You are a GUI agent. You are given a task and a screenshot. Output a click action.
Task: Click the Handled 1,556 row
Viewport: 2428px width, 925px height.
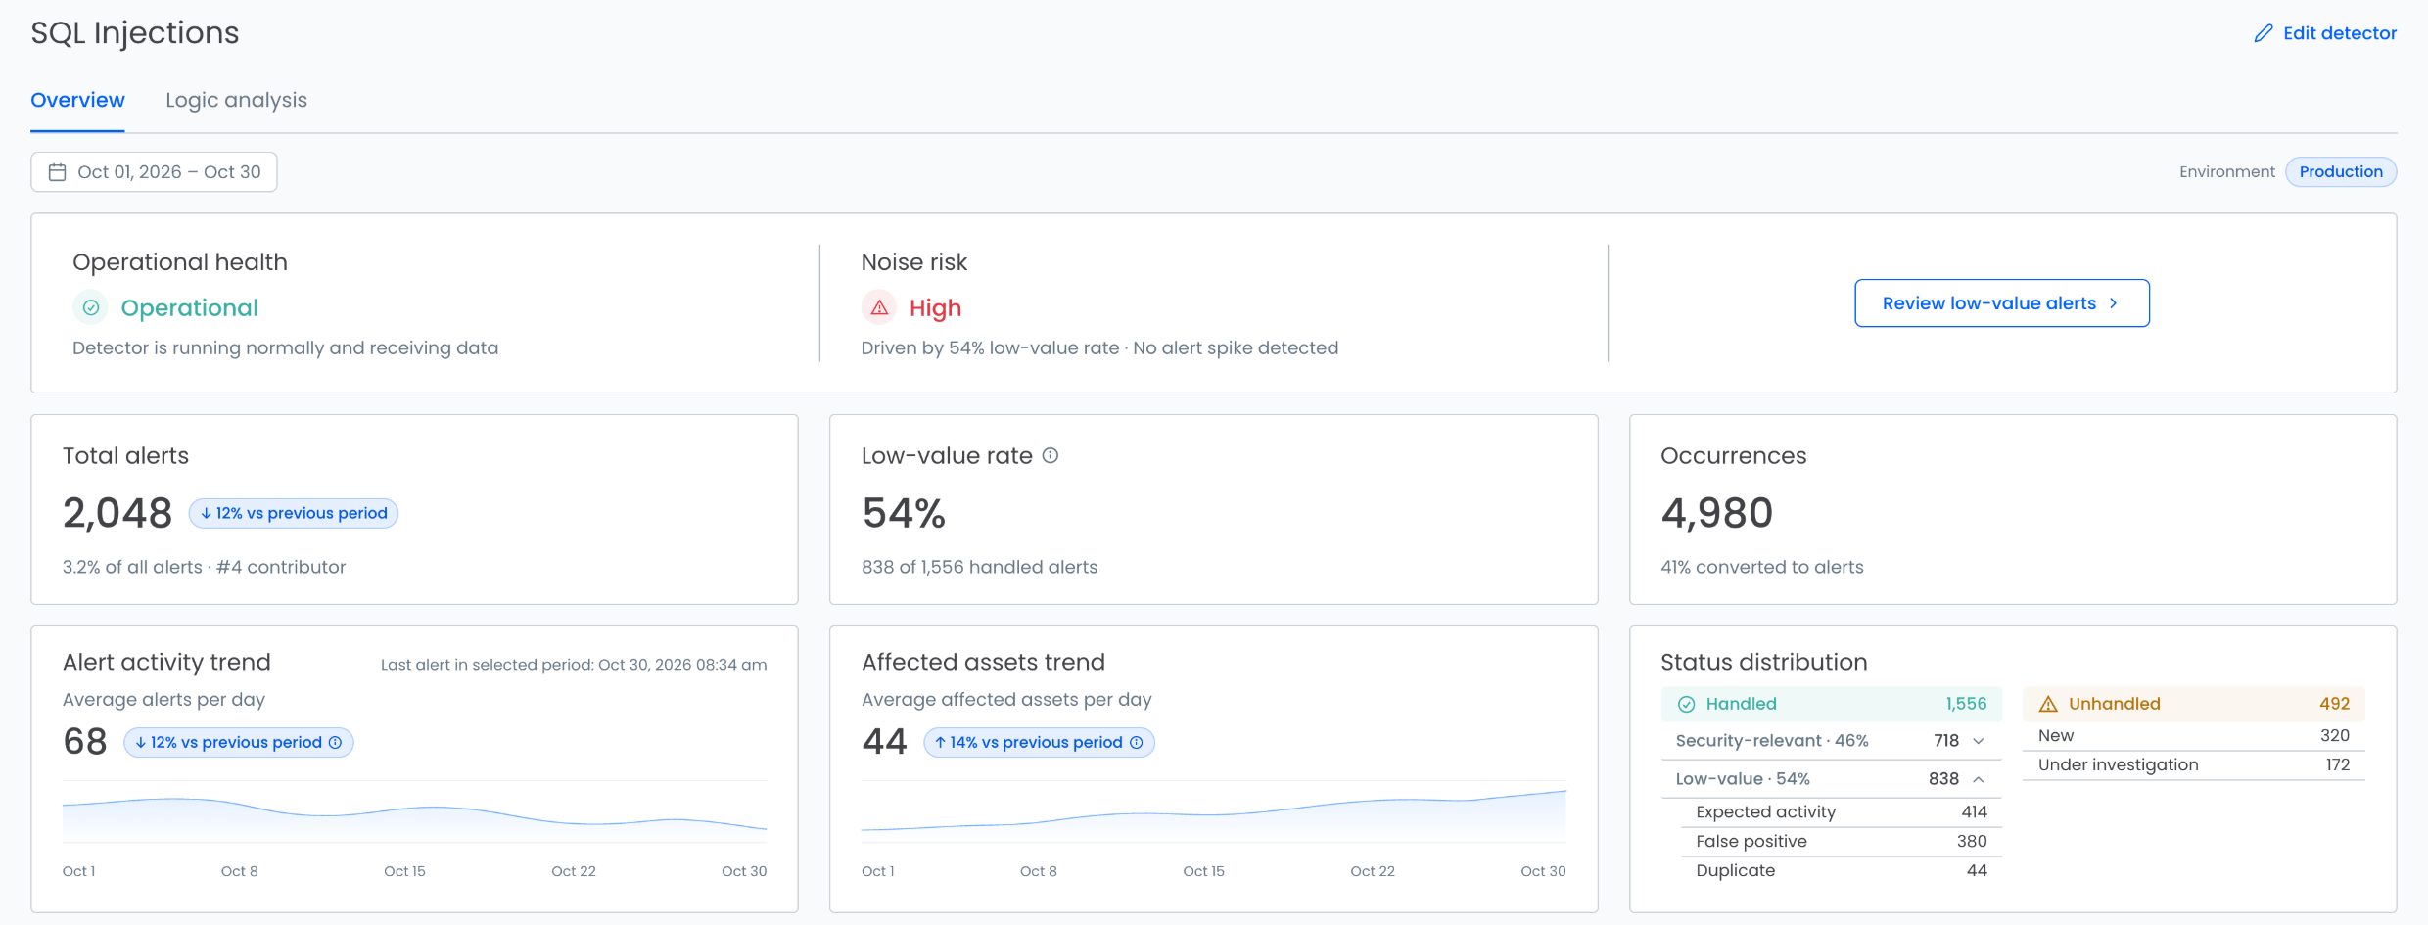click(x=1832, y=704)
